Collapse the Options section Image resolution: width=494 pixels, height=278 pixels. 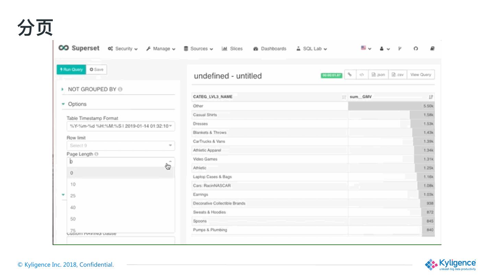(63, 104)
